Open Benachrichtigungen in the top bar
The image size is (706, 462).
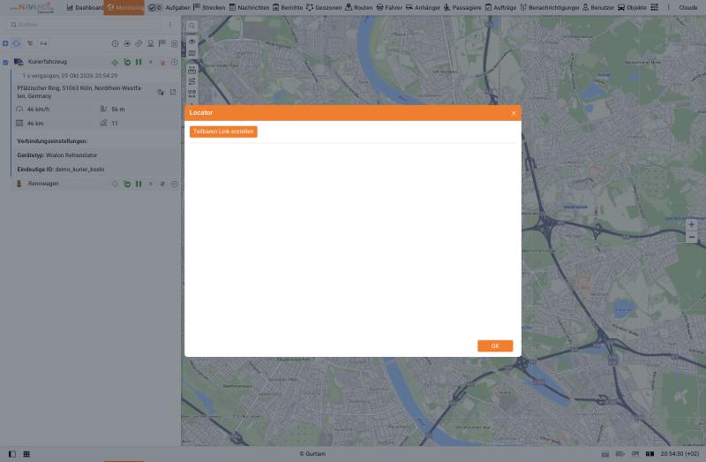(x=550, y=8)
